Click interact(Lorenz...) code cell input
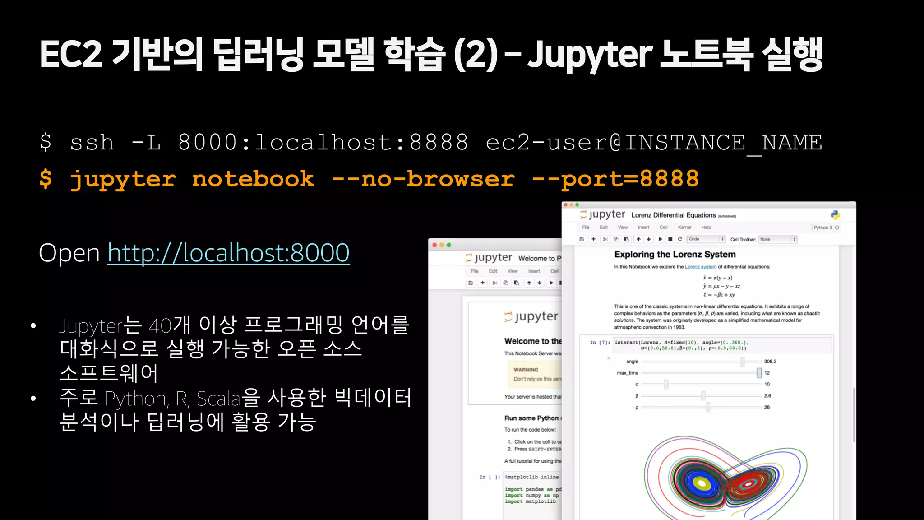The height and width of the screenshot is (520, 924). [722, 345]
